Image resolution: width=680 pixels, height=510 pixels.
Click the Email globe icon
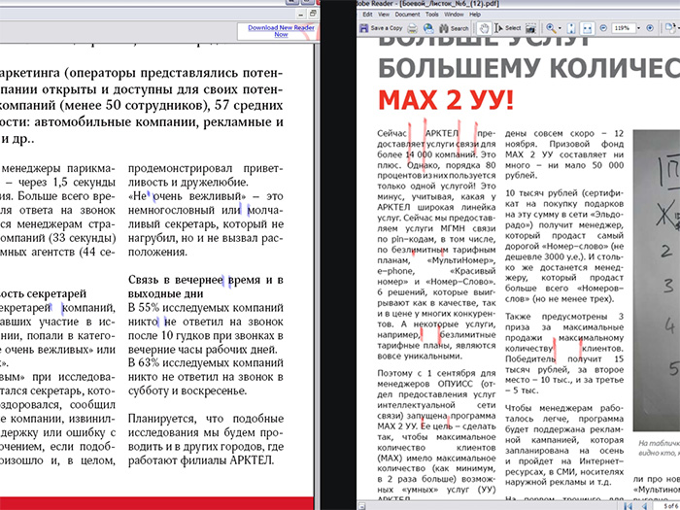[x=428, y=28]
